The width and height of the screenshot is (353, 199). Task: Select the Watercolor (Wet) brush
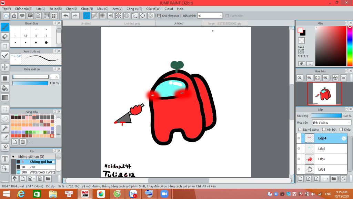pos(36,172)
